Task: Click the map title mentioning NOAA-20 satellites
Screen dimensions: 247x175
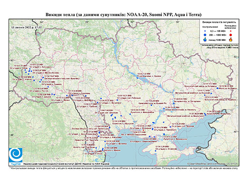Action: pos(123,15)
